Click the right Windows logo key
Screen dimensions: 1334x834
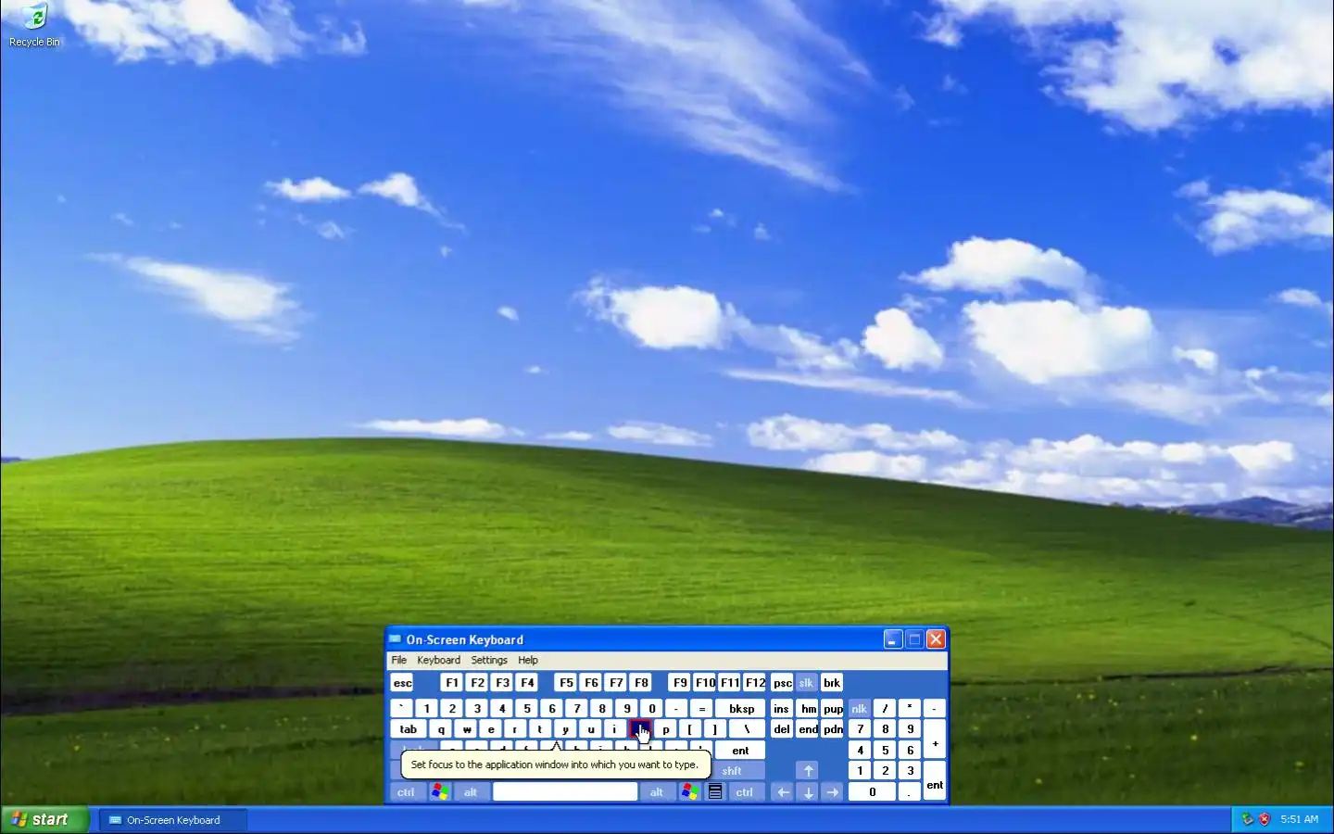pyautogui.click(x=689, y=792)
